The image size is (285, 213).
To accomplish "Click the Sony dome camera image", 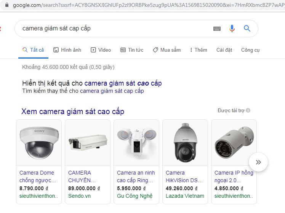I will click(39, 143).
